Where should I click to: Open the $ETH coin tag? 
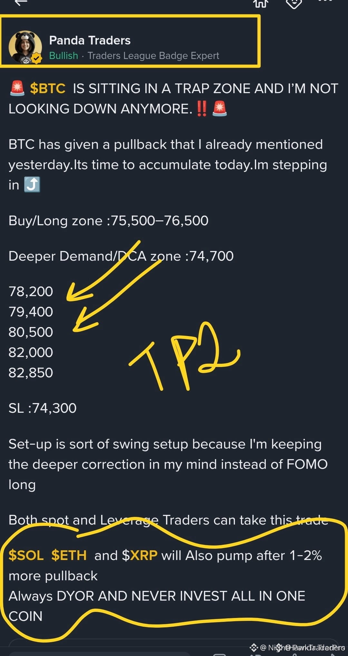[x=69, y=555]
